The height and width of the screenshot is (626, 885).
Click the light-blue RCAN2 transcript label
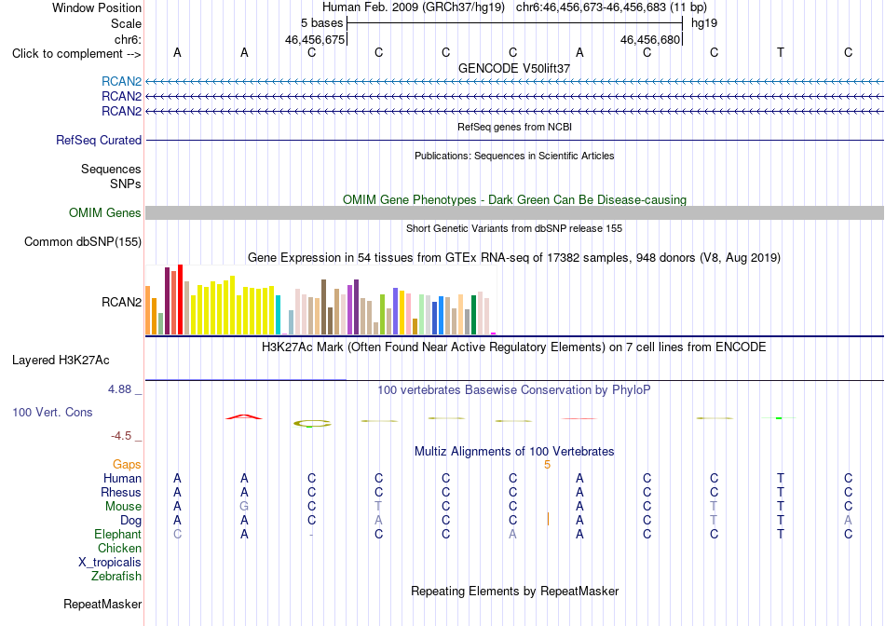tap(121, 81)
